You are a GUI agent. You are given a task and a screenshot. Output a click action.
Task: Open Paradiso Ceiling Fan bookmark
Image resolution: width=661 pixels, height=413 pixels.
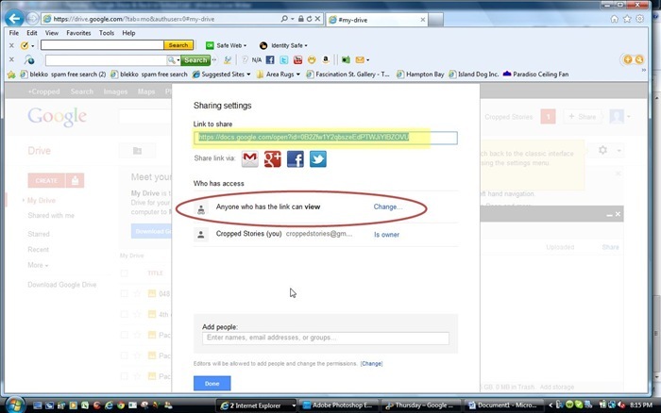(x=535, y=74)
